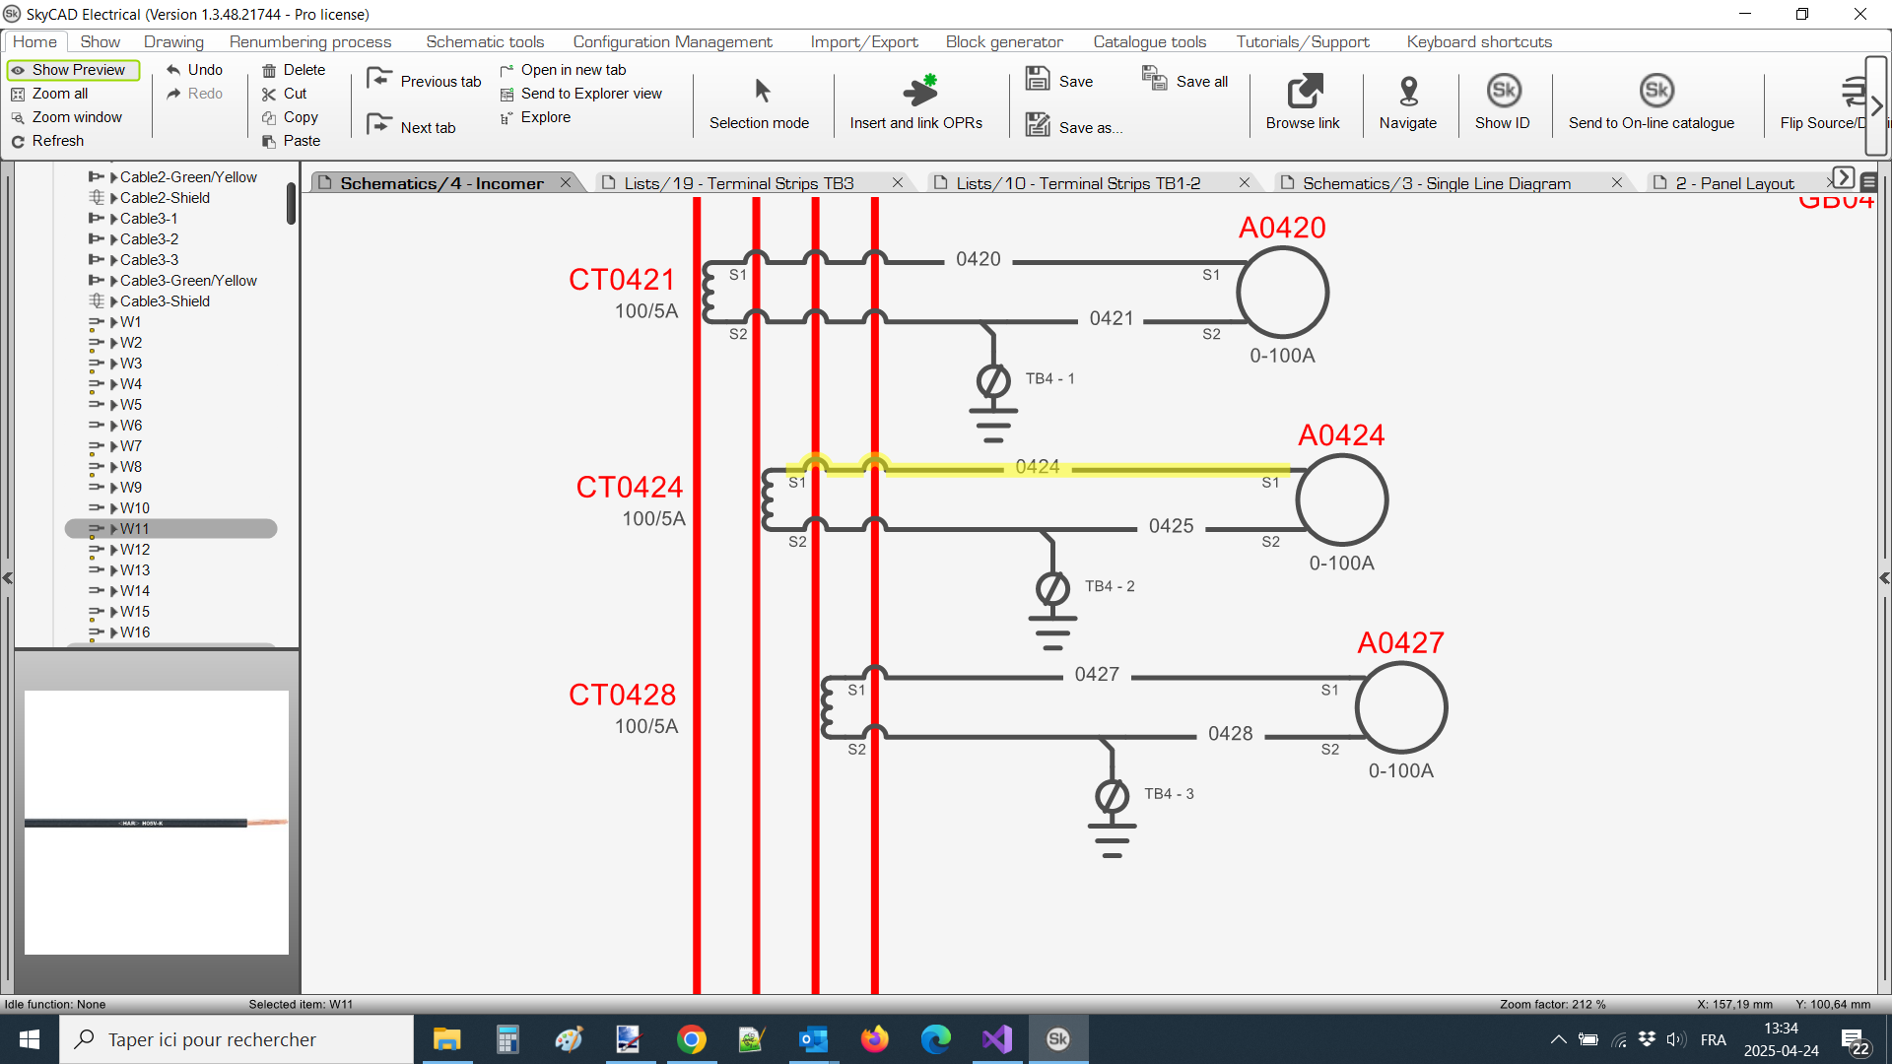This screenshot has height=1064, width=1892.
Task: Open the notification center
Action: [x=1856, y=1041]
